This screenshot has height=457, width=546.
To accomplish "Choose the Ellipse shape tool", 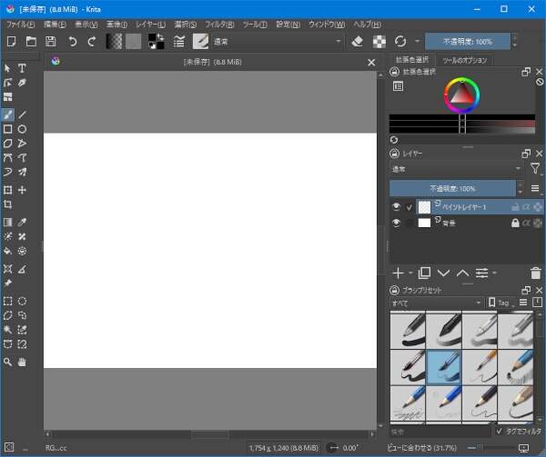I will point(23,130).
